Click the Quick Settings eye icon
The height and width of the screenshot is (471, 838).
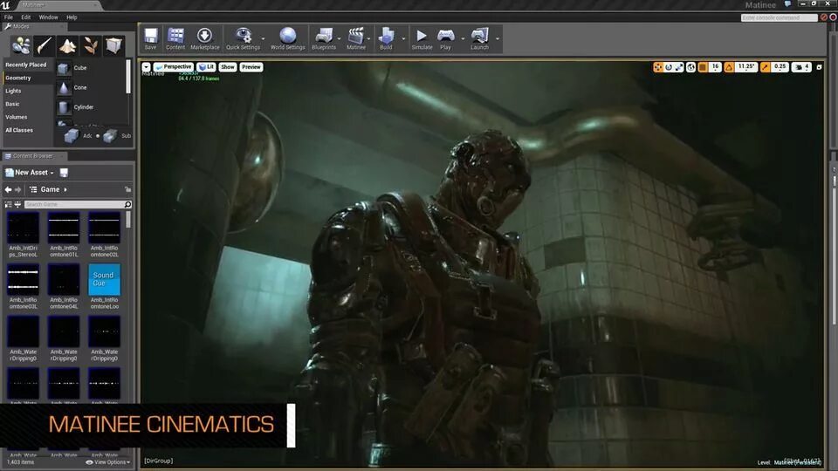coord(244,36)
